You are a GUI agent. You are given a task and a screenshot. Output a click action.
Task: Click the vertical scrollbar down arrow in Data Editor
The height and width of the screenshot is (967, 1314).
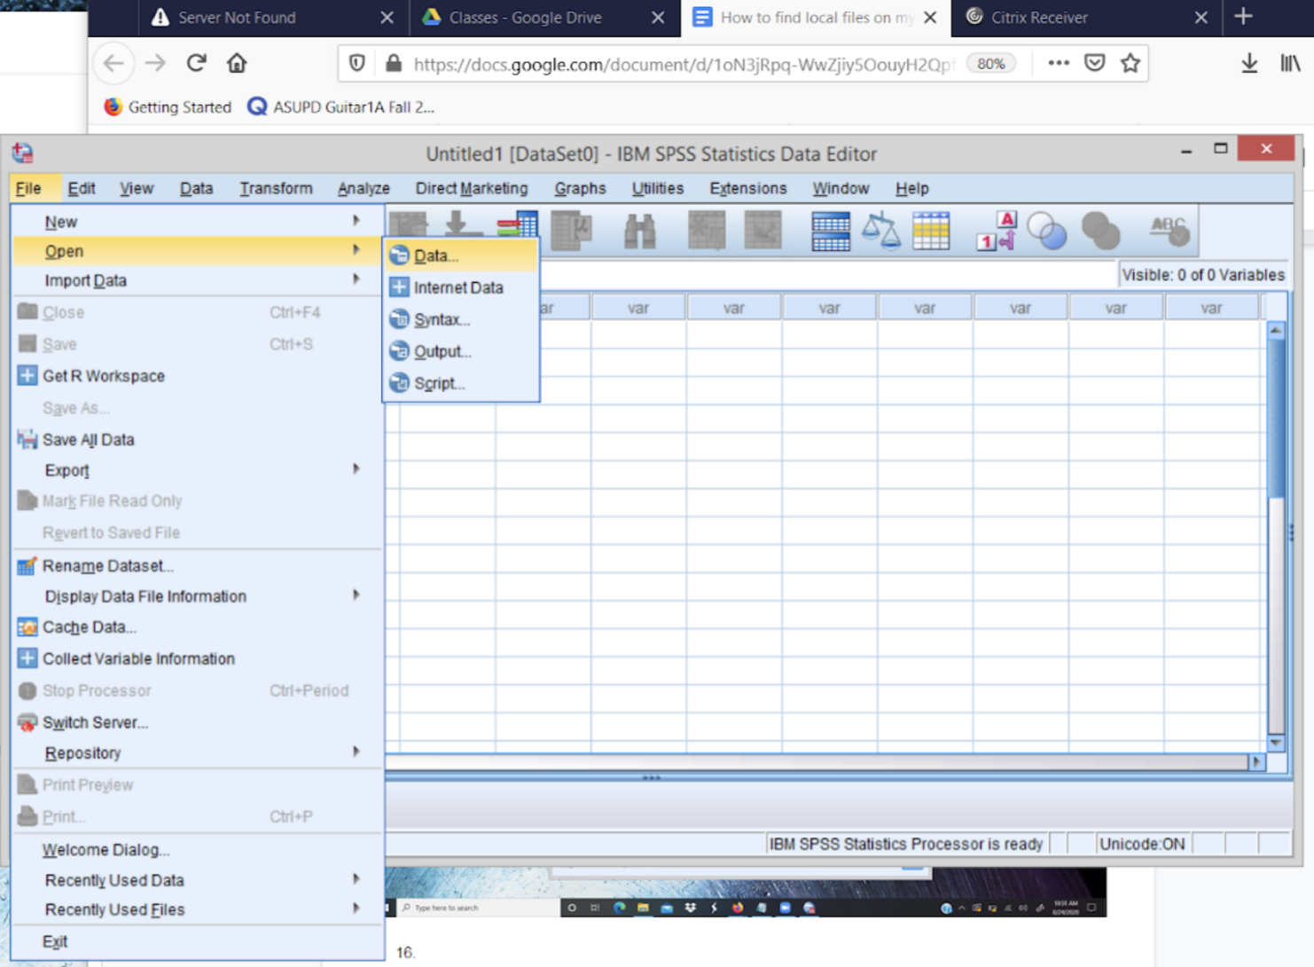(x=1276, y=743)
